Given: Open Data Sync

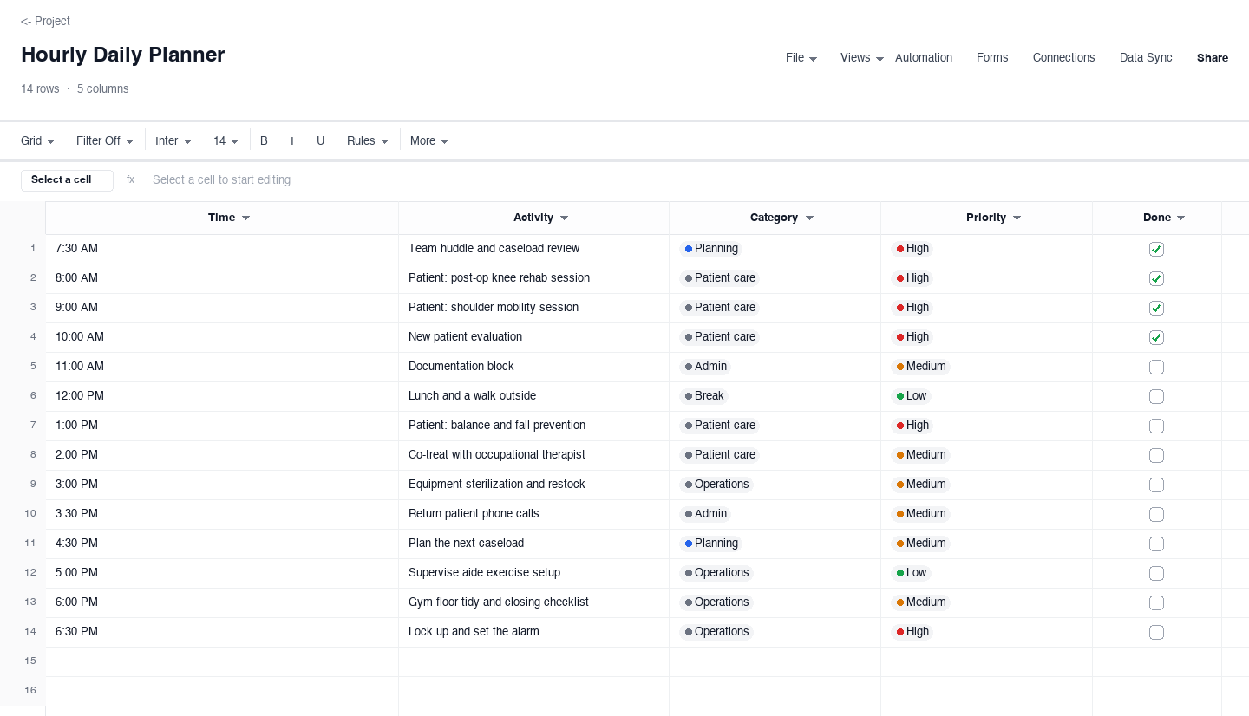Looking at the screenshot, I should tap(1146, 58).
